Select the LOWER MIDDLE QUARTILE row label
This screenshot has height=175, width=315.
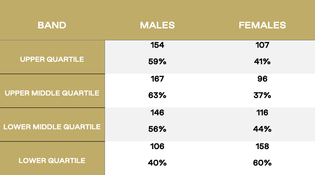(52, 127)
